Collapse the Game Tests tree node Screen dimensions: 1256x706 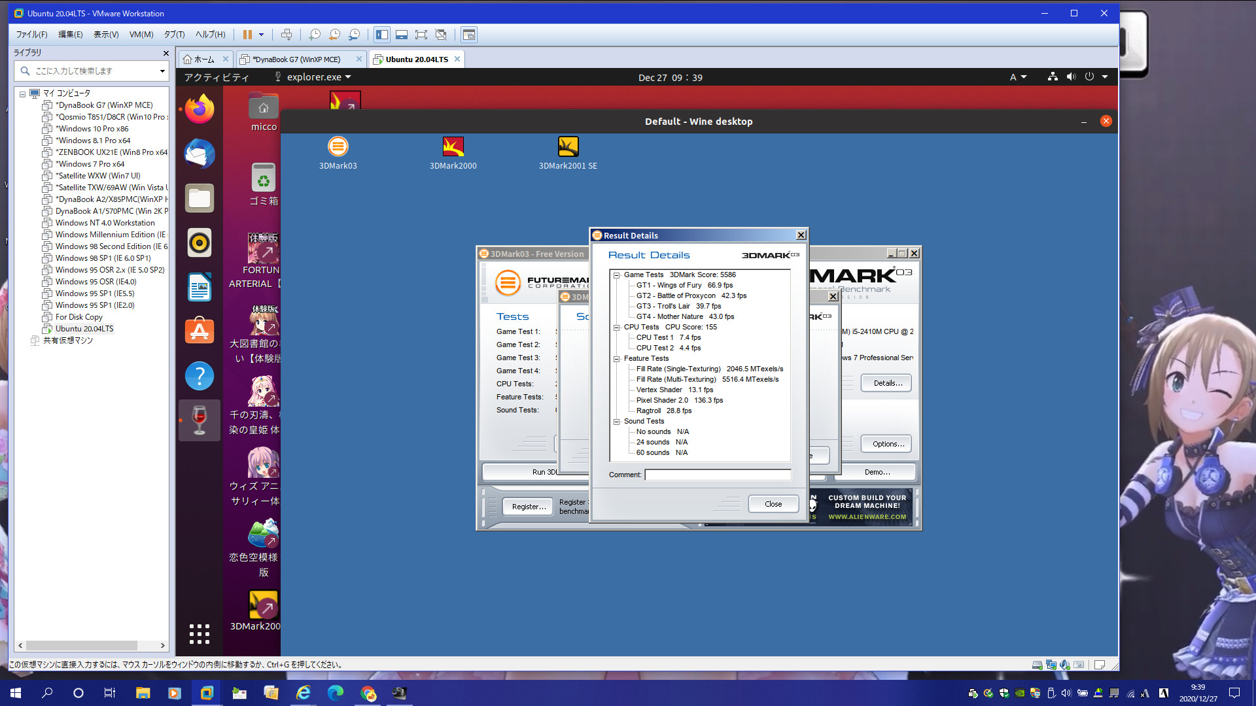coord(616,275)
